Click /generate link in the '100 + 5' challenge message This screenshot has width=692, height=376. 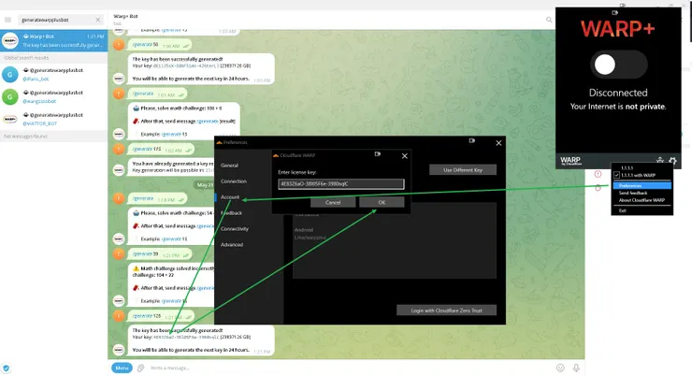[x=208, y=122]
